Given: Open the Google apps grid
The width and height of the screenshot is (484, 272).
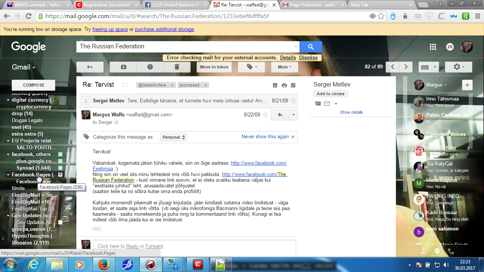Looking at the screenshot, I should pos(433,47).
